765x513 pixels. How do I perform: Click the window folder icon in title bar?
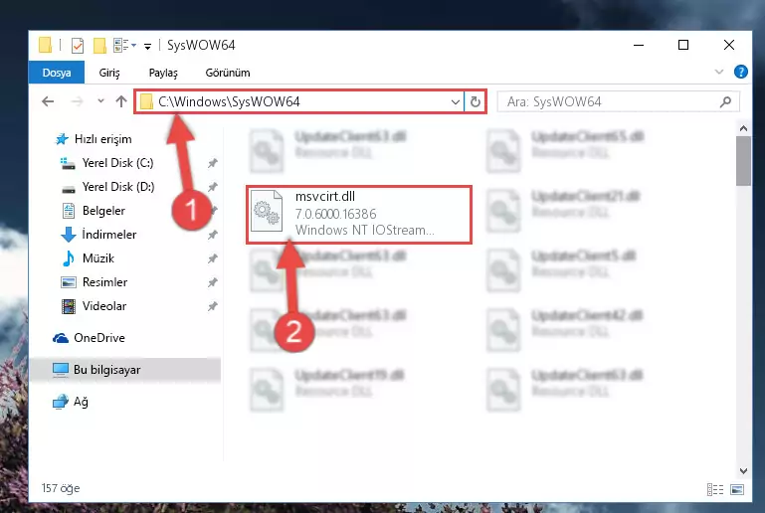pos(45,45)
